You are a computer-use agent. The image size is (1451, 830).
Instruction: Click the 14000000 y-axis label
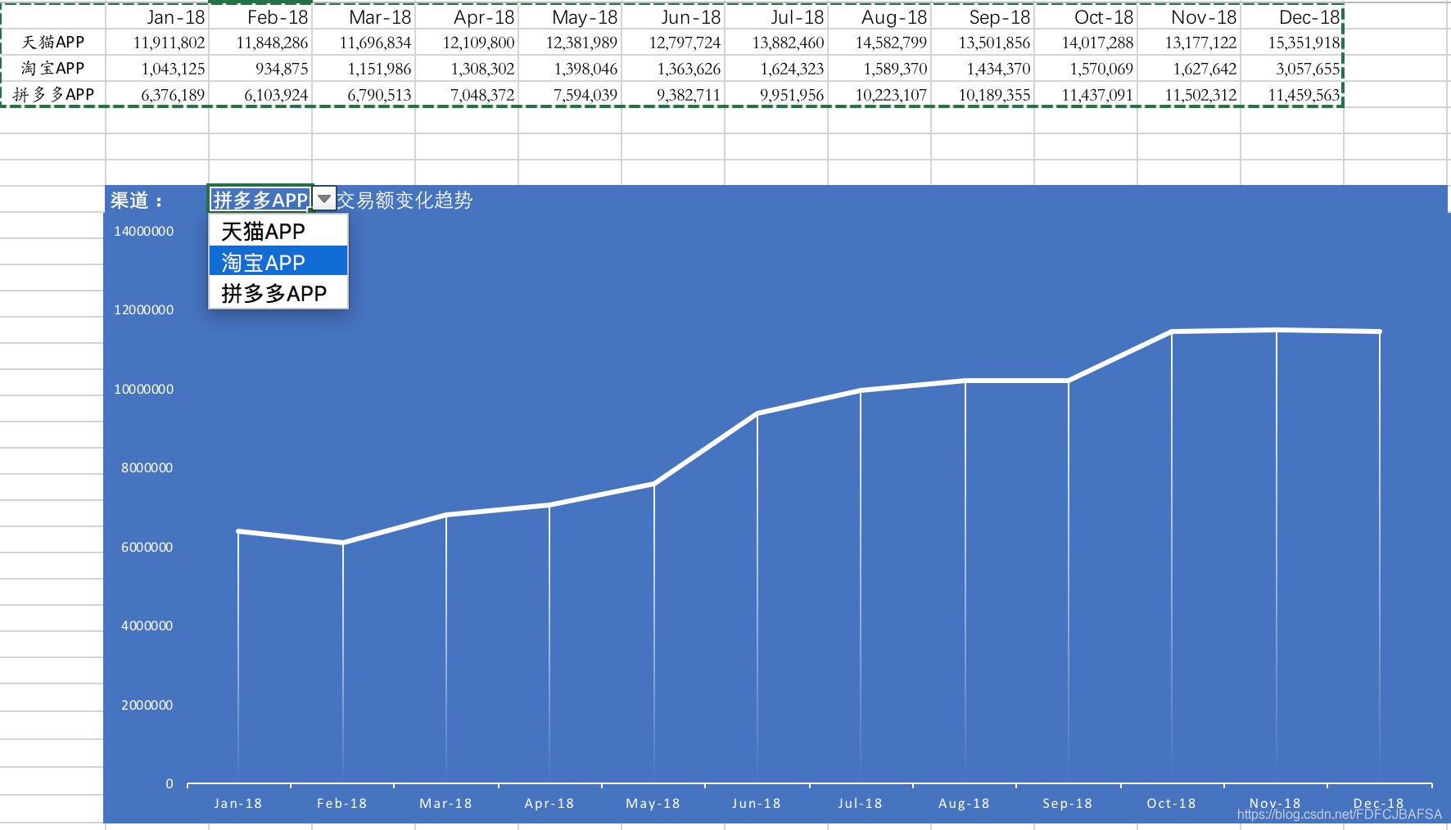143,231
